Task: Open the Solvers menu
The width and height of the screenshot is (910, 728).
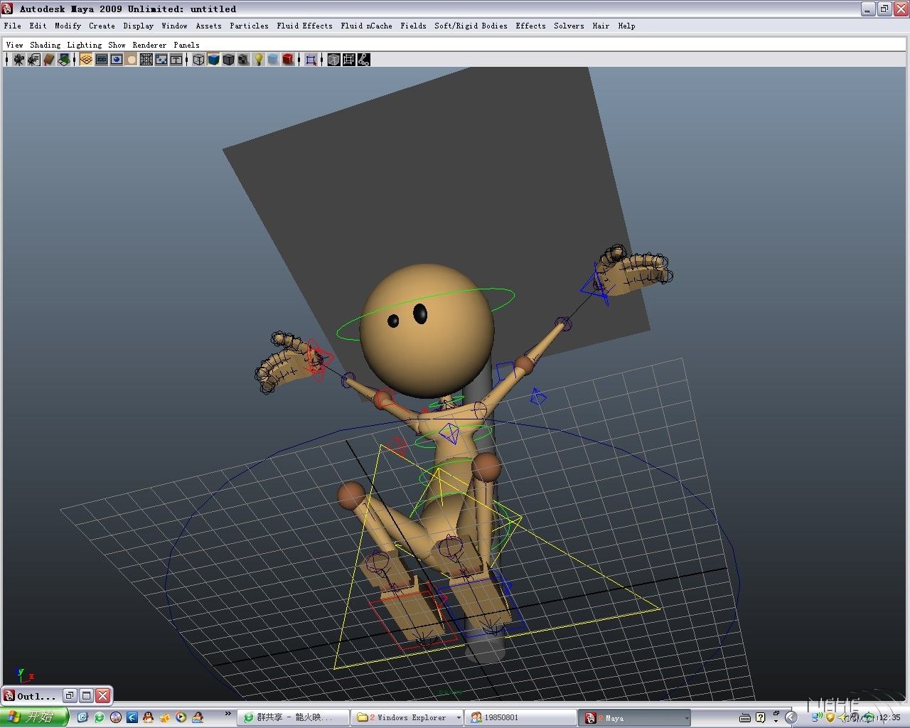Action: click(569, 26)
